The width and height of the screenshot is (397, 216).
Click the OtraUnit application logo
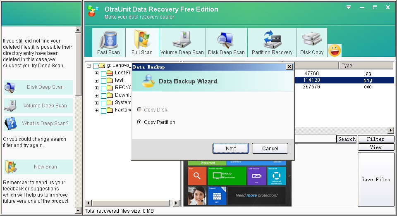[93, 11]
